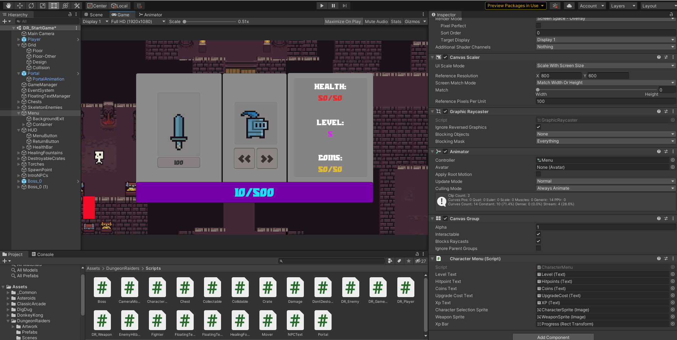The width and height of the screenshot is (677, 340).
Task: Select the Move tool
Action: click(x=20, y=6)
